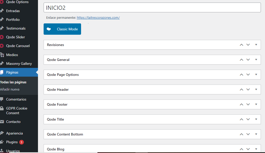Screen dimensions: 265x153
Task: Expand the Qode Header panel triangle
Action: click(x=256, y=89)
